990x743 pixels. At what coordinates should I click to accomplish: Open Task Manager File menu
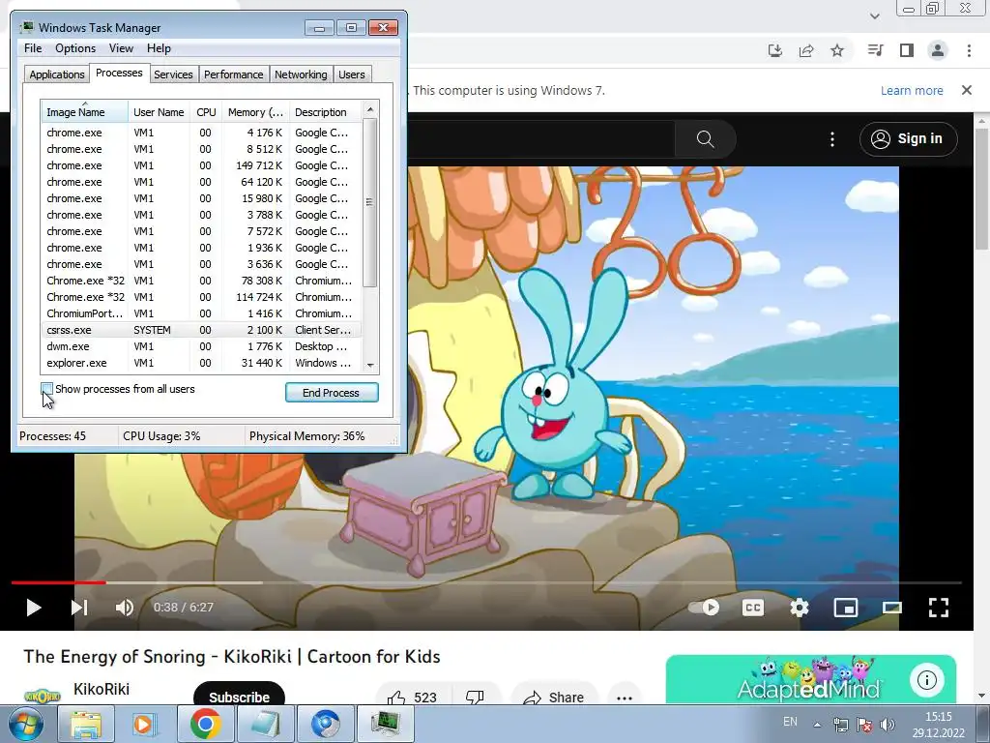(x=33, y=48)
